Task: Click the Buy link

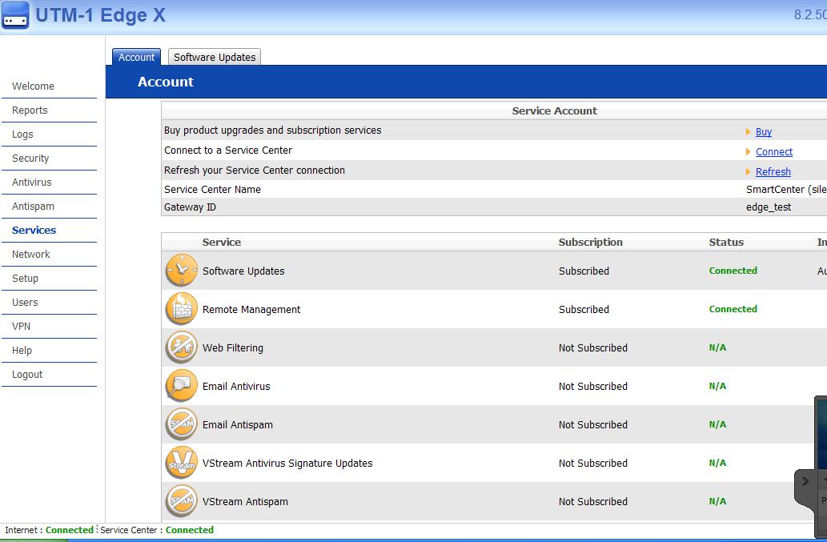Action: click(763, 132)
